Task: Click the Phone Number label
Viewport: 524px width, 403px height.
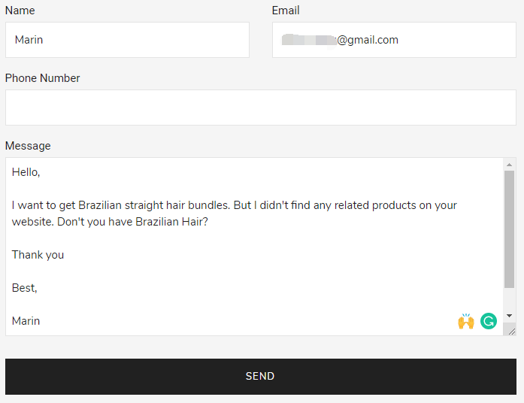Action: coord(42,78)
